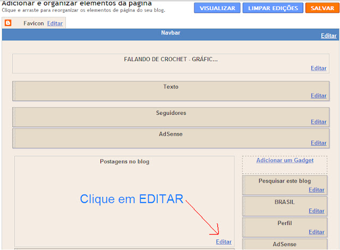The image size is (340, 250).
Task: Open Editar for the Seguidores gadget
Action: (x=319, y=122)
